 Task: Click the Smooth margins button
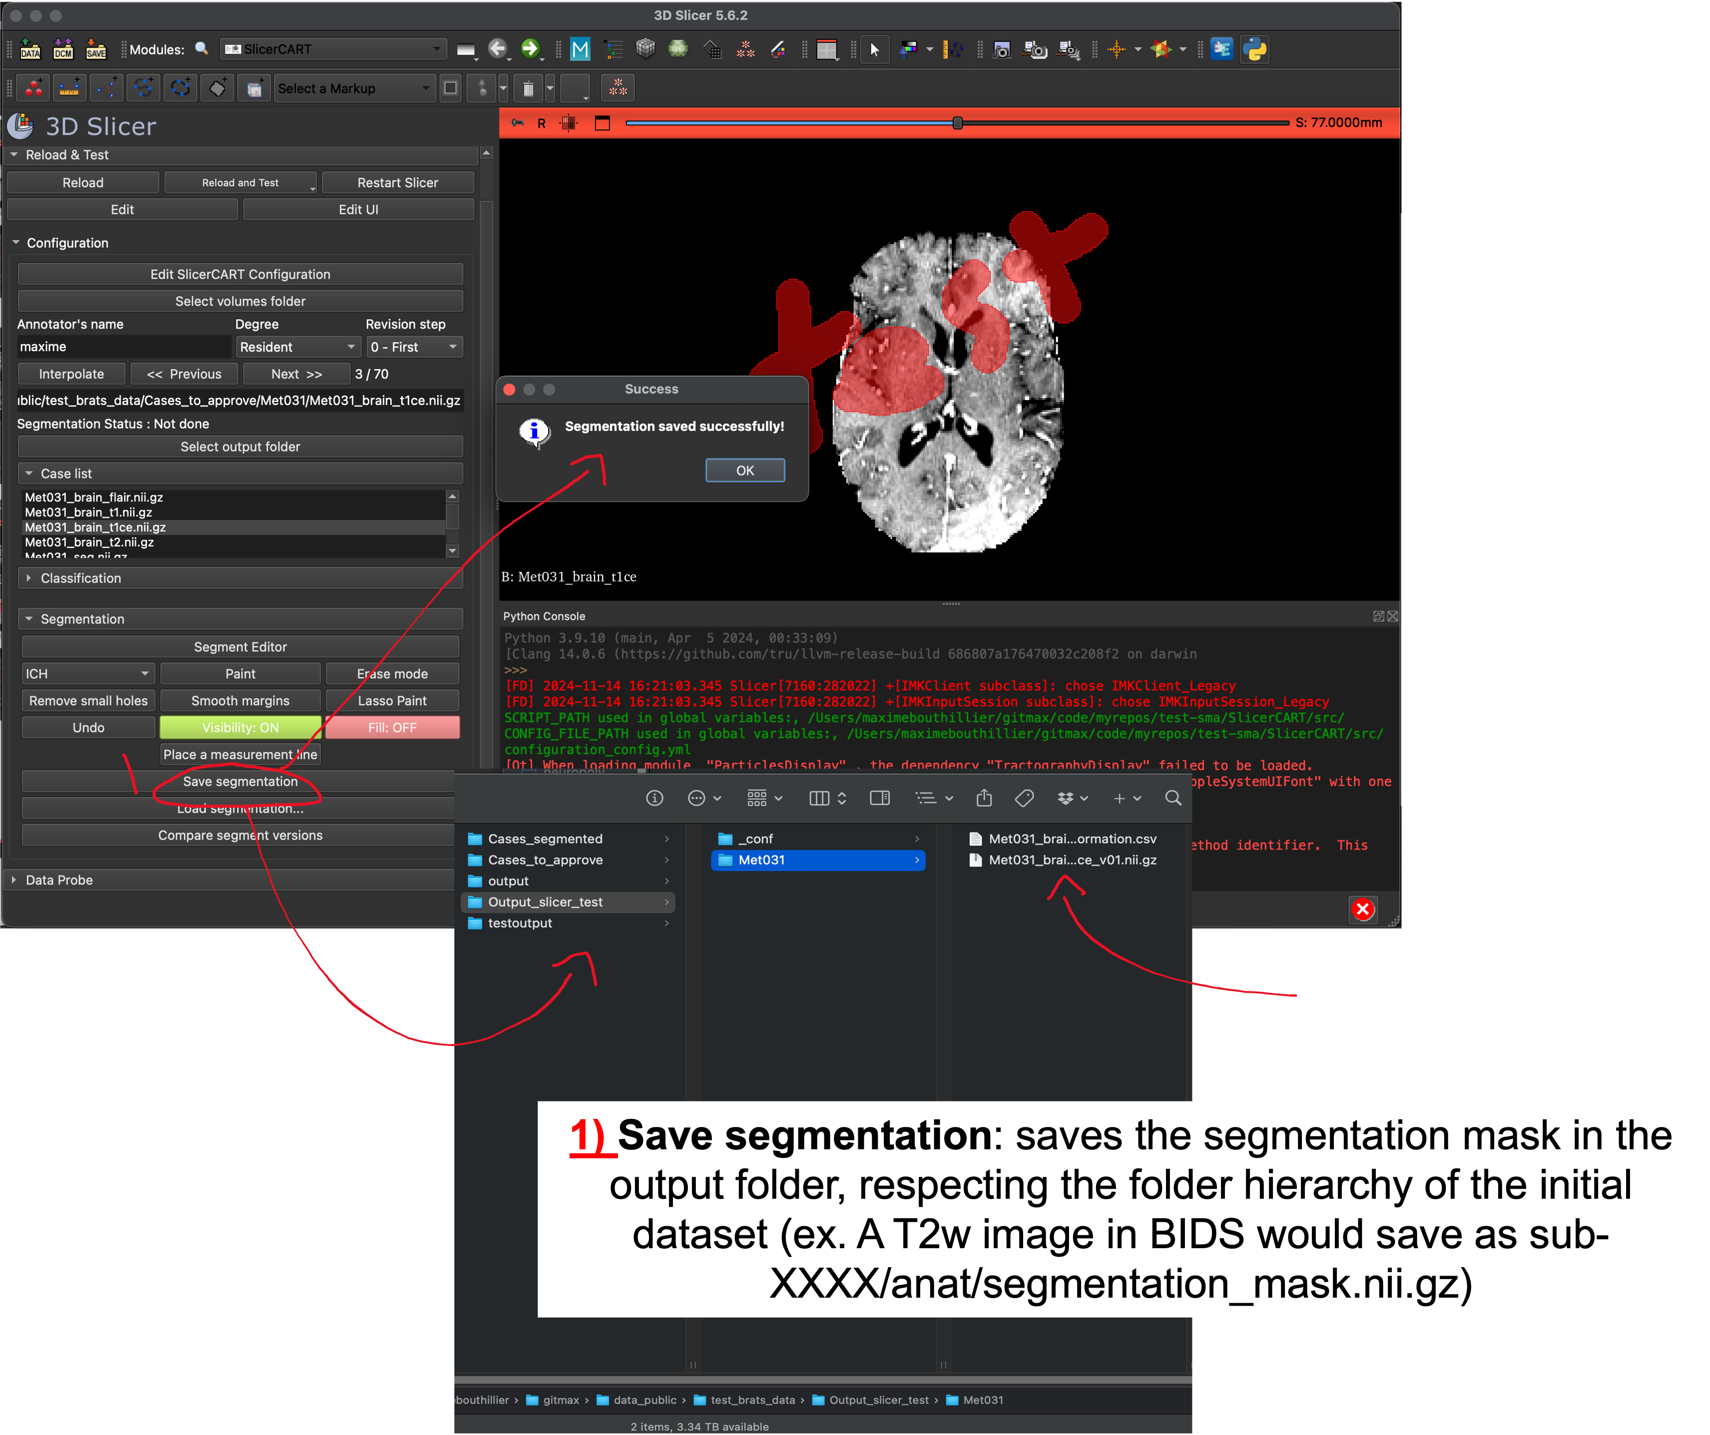tap(240, 701)
